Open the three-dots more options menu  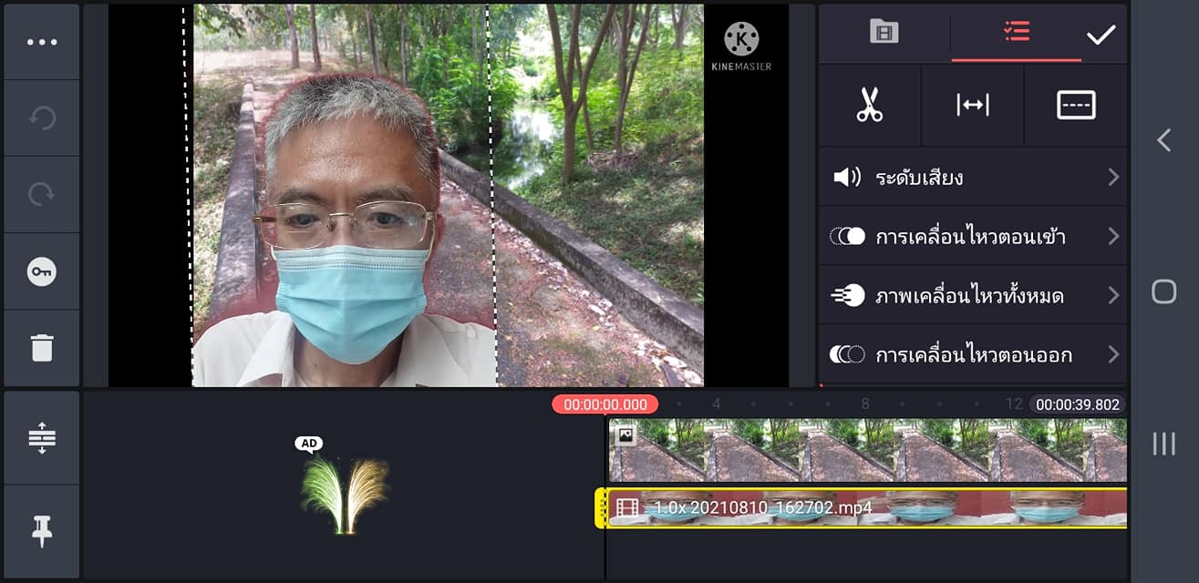(x=42, y=42)
